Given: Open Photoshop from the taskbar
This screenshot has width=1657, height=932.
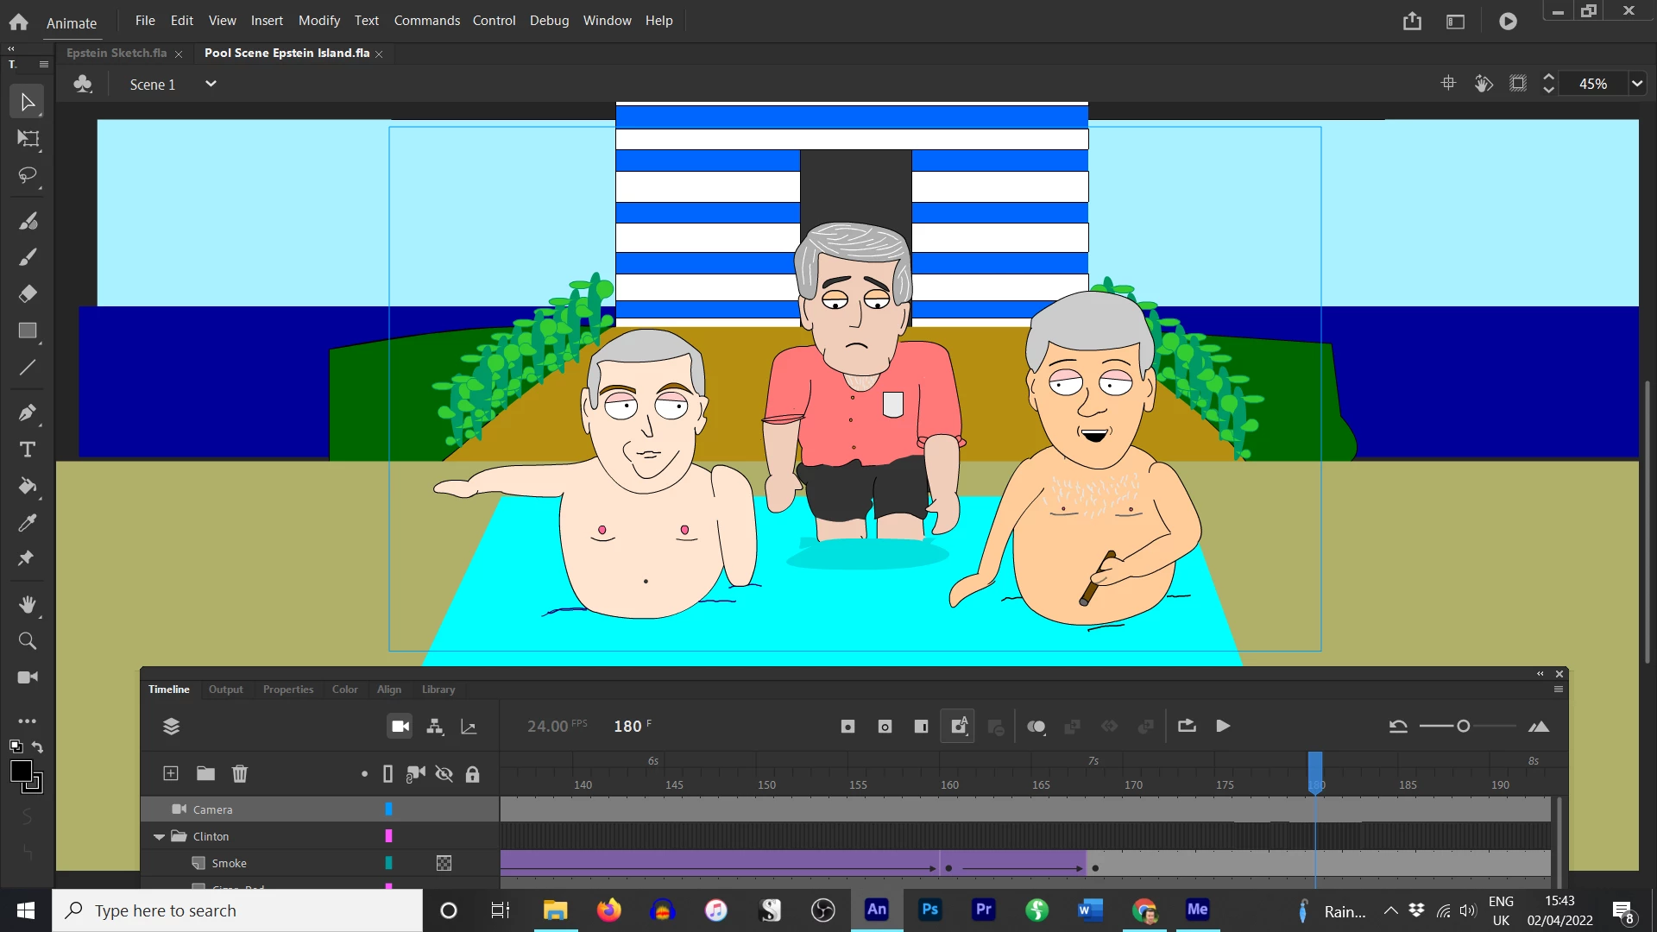Looking at the screenshot, I should (929, 910).
